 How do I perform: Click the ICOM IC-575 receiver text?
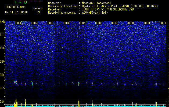pyautogui.click(x=108, y=9)
